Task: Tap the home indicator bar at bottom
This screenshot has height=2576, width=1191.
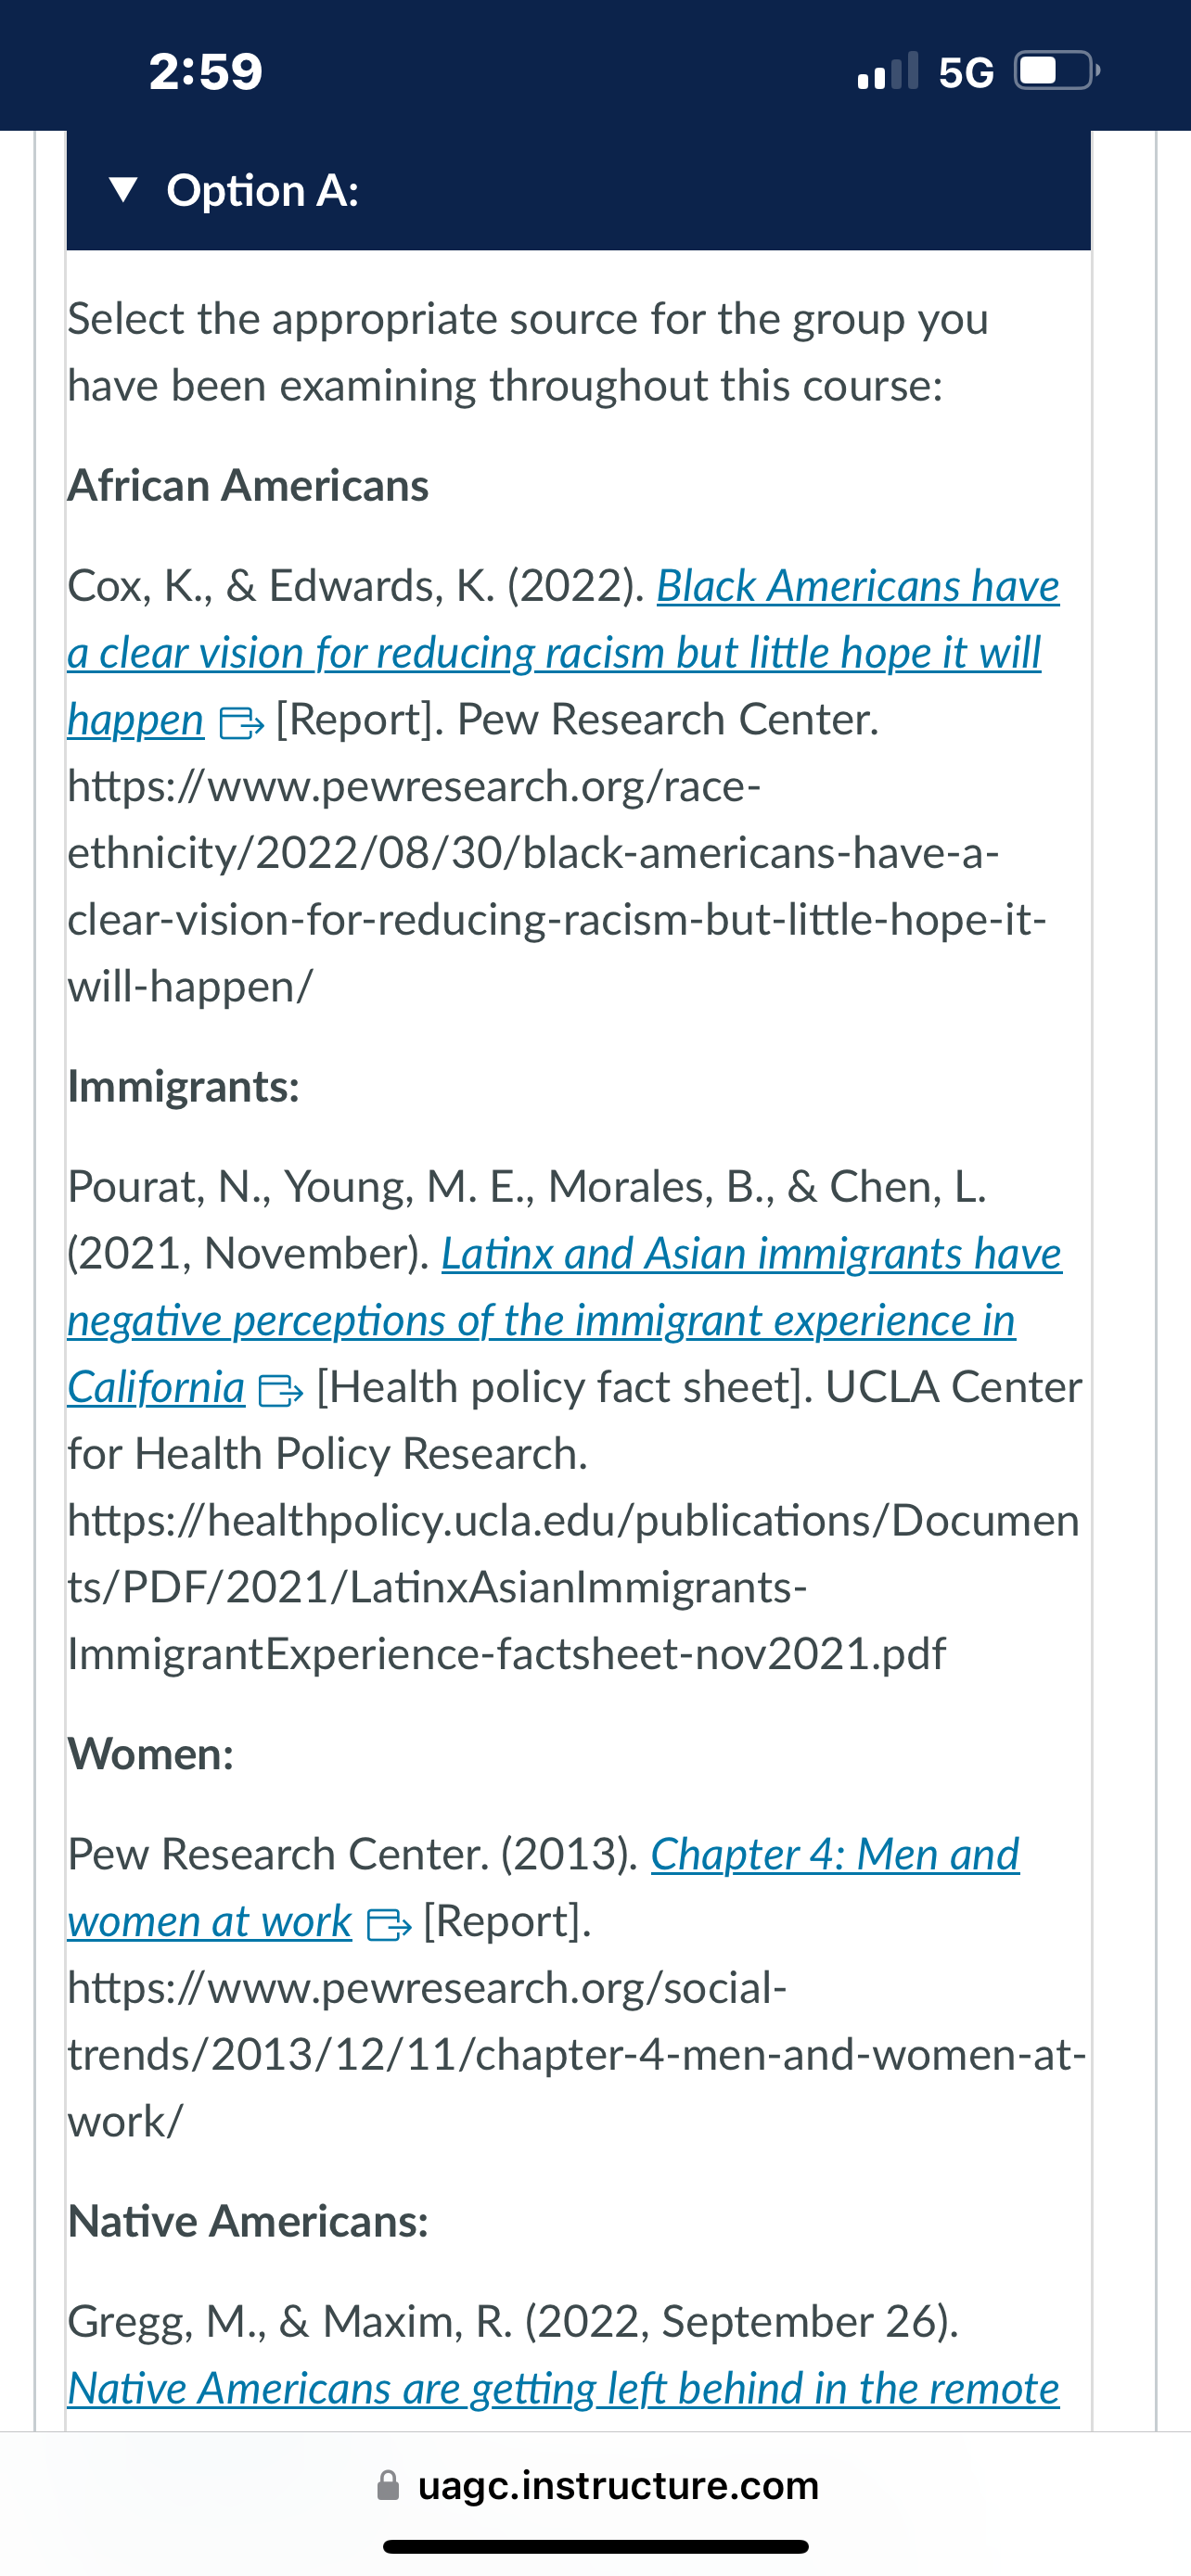Action: (x=596, y=2546)
